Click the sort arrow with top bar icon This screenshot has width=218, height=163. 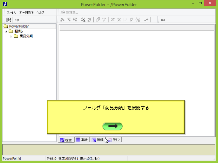(131, 20)
